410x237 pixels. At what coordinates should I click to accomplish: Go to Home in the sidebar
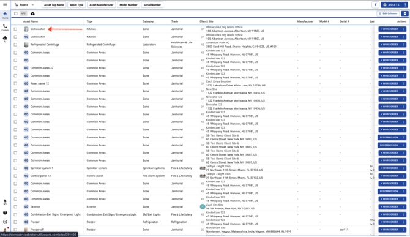(5, 15)
